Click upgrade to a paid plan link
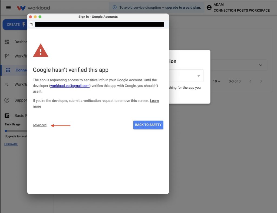Image resolution: width=277 pixels, height=213 pixels. click(x=183, y=8)
